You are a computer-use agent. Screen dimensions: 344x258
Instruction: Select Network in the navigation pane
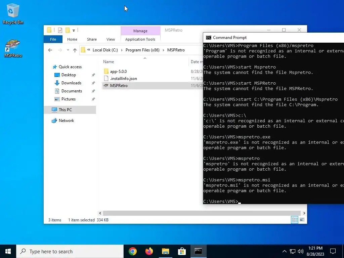[x=66, y=121]
